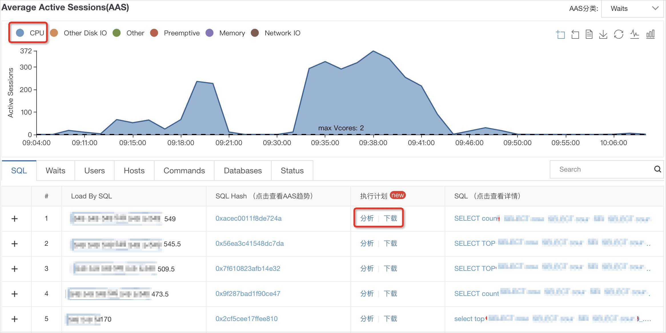Image resolution: width=666 pixels, height=333 pixels.
Task: Select the box zoom selection tool
Action: coord(560,34)
